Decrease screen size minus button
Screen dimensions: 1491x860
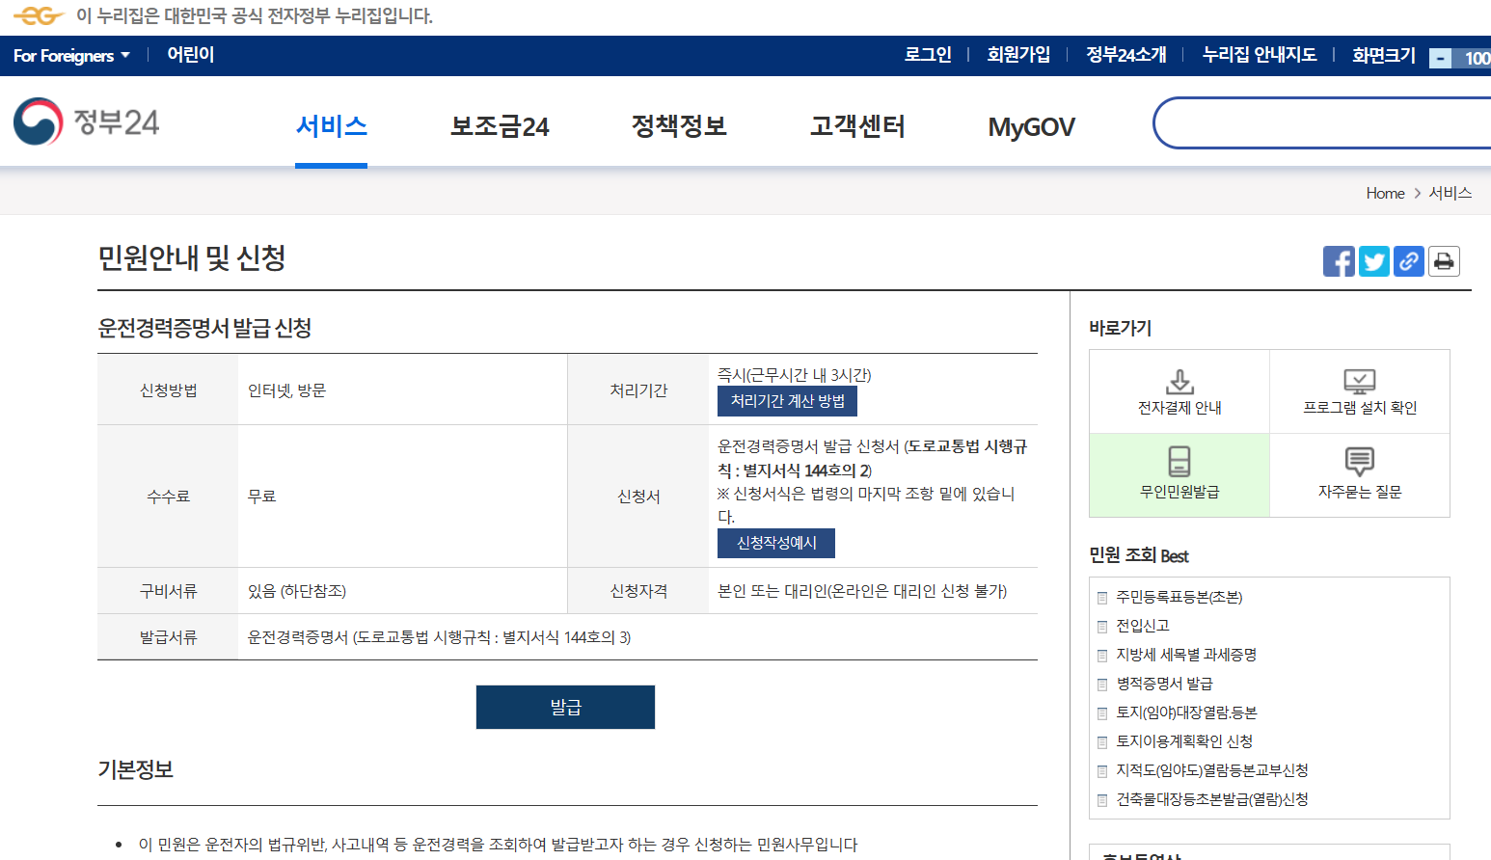tap(1440, 59)
